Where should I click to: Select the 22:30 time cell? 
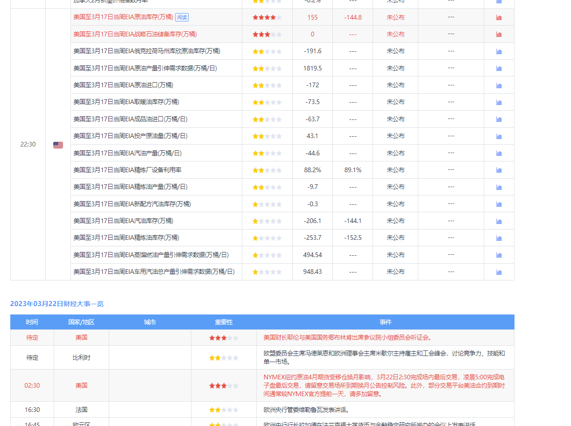pos(28,144)
